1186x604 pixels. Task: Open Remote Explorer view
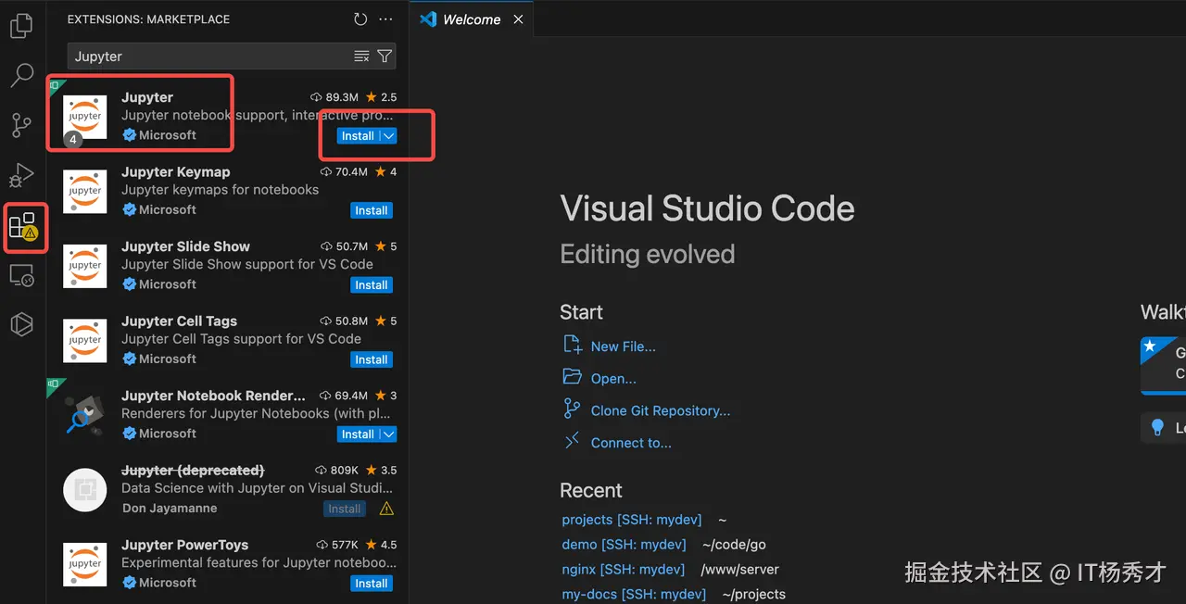(21, 275)
